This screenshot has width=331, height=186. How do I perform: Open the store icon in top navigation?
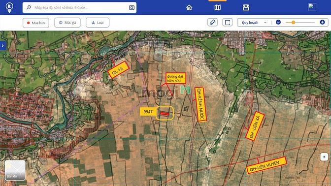click(x=246, y=7)
